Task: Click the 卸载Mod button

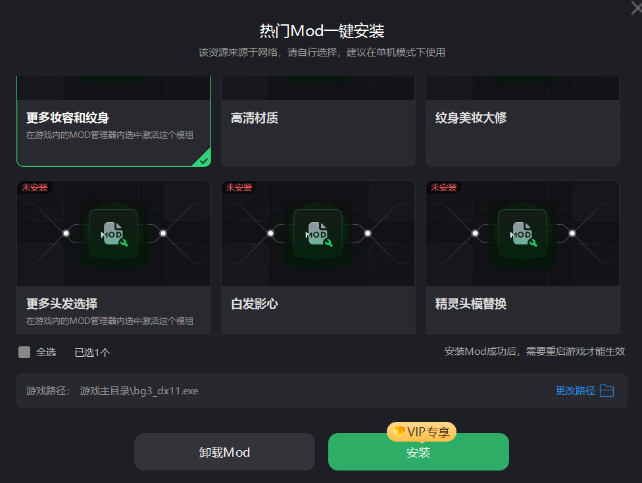Action: pos(224,452)
